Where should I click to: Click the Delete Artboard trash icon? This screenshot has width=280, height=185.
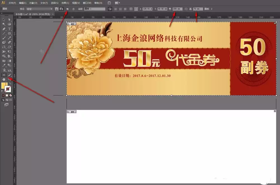[73, 9]
